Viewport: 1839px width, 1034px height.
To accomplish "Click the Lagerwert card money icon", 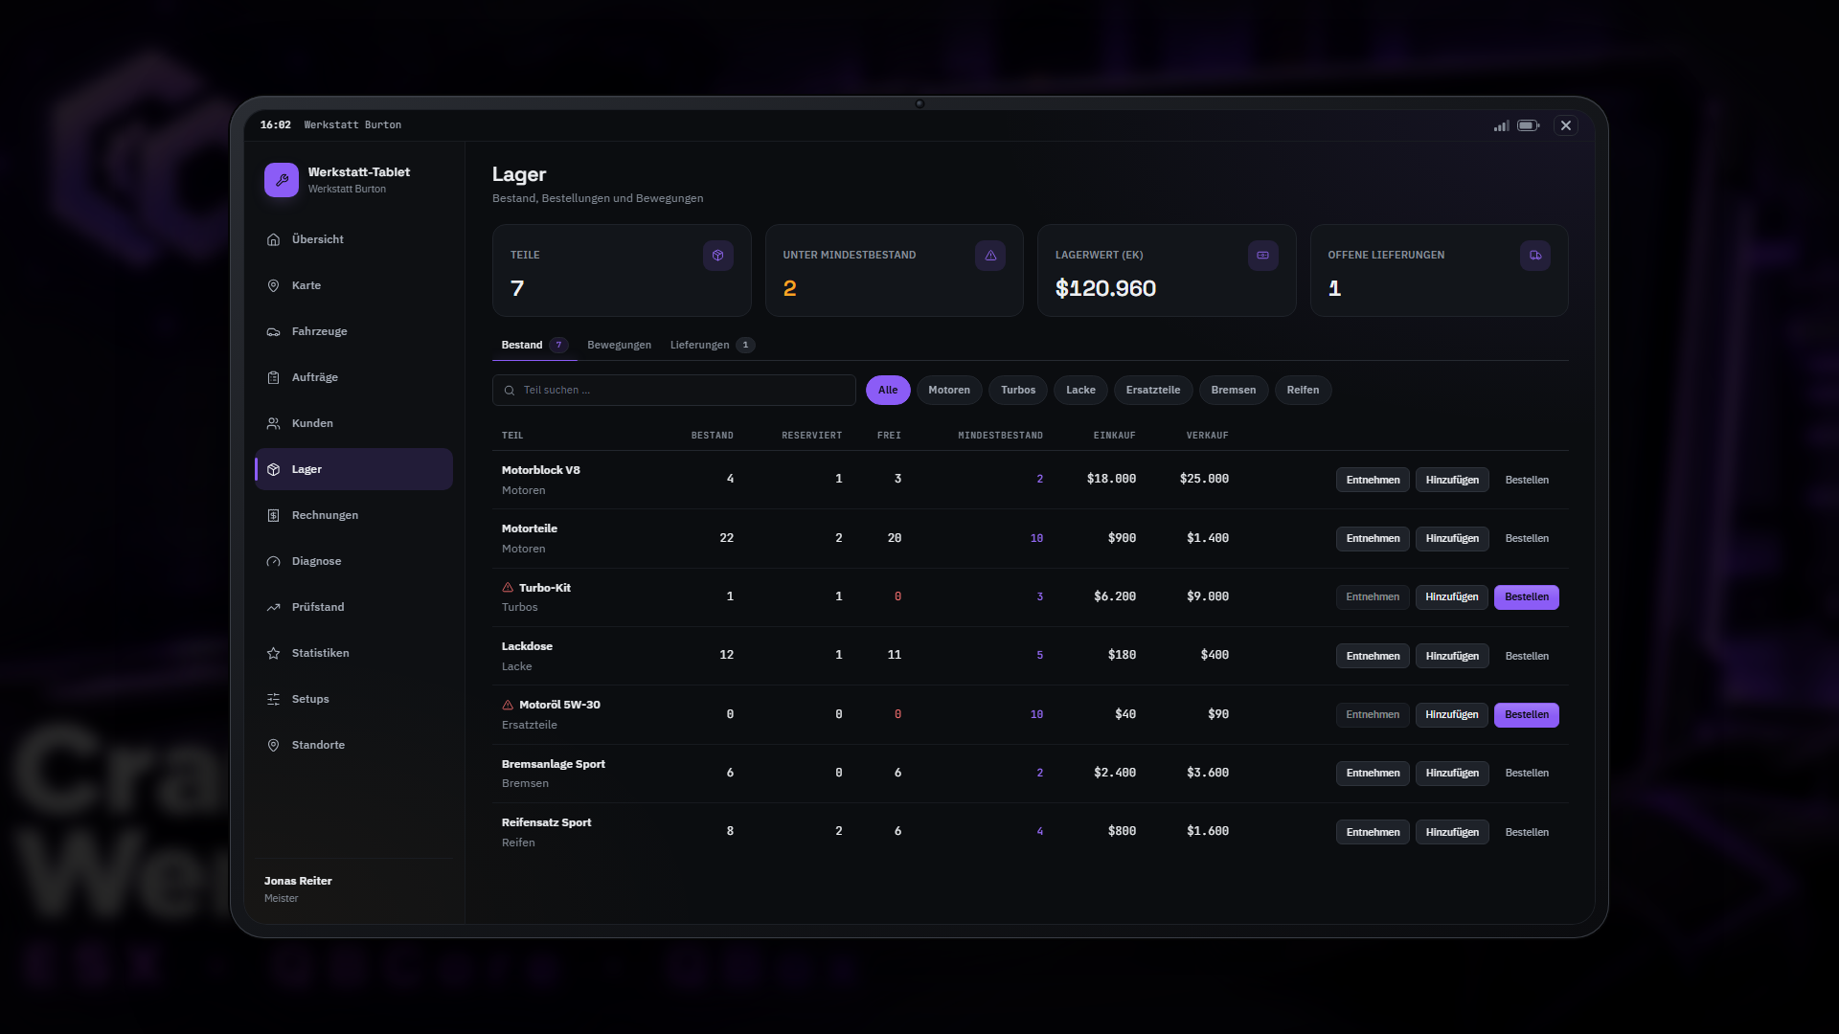I will [1263, 256].
